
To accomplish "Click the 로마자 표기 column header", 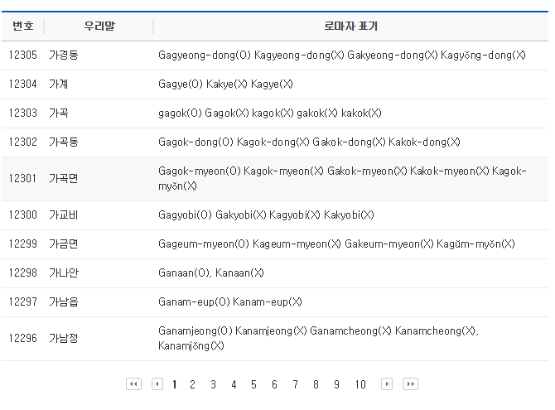I will (350, 27).
